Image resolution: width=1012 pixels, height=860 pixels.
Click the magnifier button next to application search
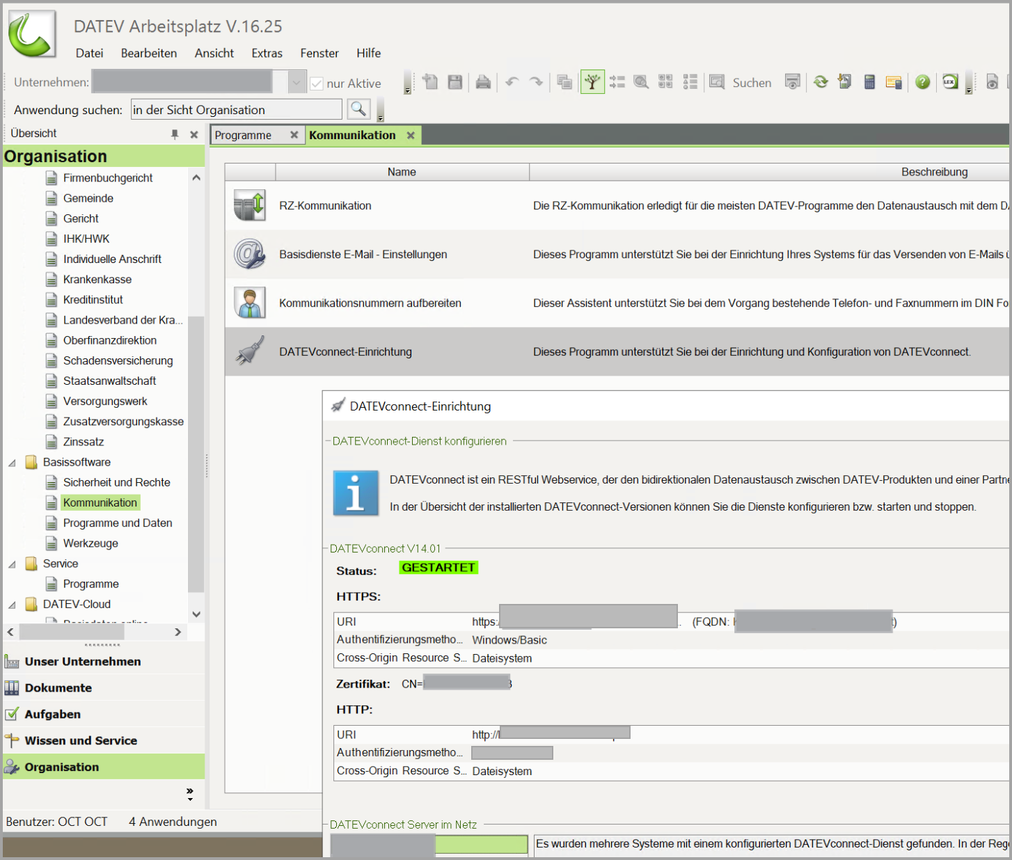tap(358, 109)
